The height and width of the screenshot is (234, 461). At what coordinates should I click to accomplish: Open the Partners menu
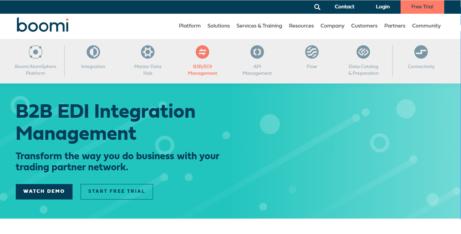point(395,26)
